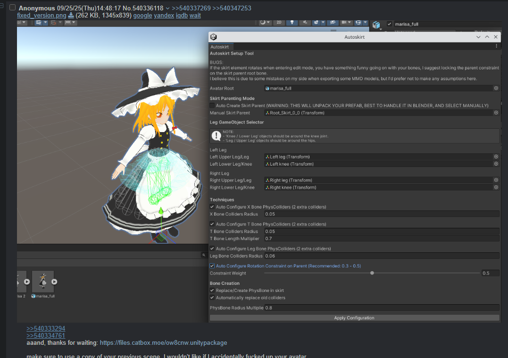Open grid snapping dropdown arrow
Screen dimensions: 508x358
(45, 22)
